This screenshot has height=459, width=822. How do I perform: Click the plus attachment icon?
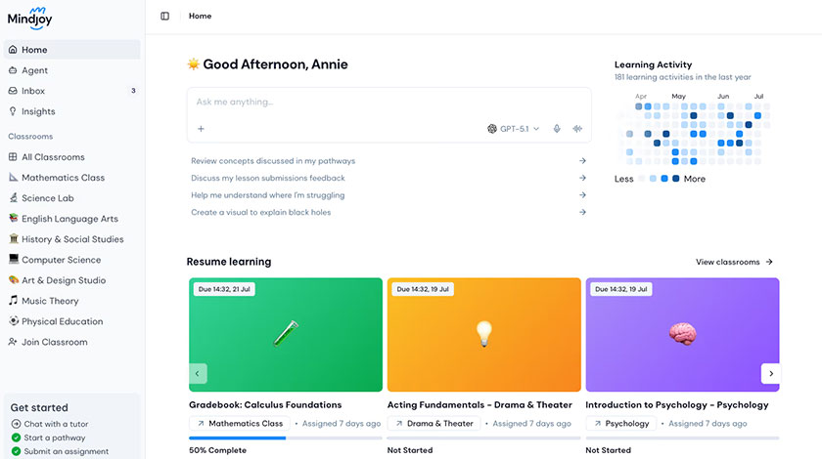point(201,129)
